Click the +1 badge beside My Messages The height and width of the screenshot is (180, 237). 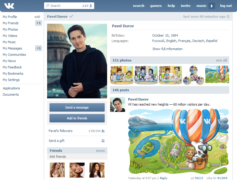(38, 48)
